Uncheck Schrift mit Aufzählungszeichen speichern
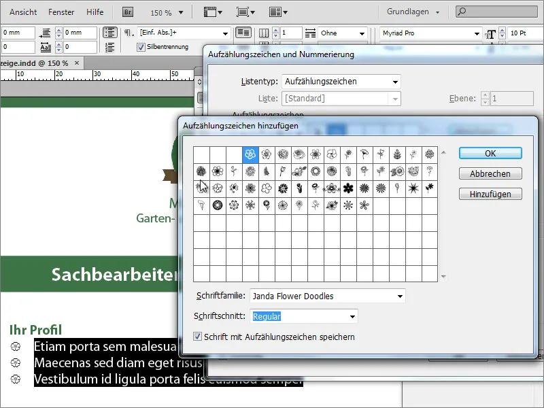 point(197,336)
